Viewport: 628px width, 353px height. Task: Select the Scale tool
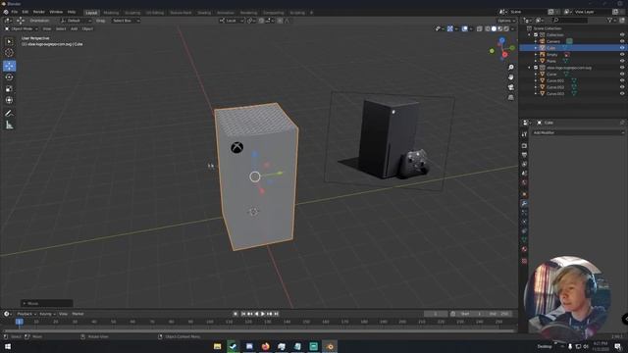click(9, 89)
